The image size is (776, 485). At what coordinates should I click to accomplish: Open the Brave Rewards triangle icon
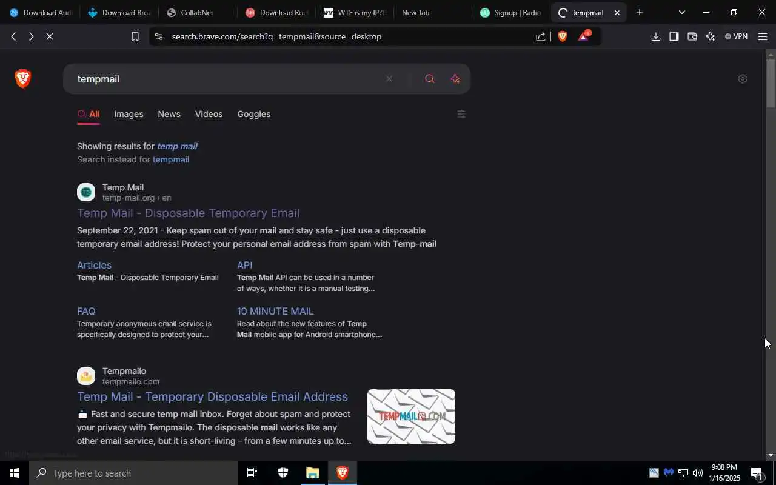[x=583, y=36]
